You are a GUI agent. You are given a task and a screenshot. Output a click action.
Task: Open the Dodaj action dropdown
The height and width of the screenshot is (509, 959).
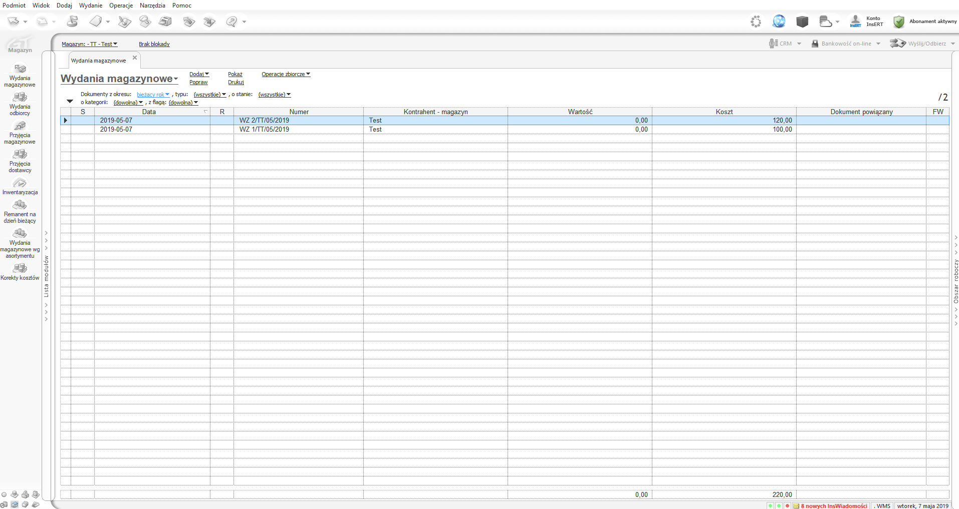(199, 74)
